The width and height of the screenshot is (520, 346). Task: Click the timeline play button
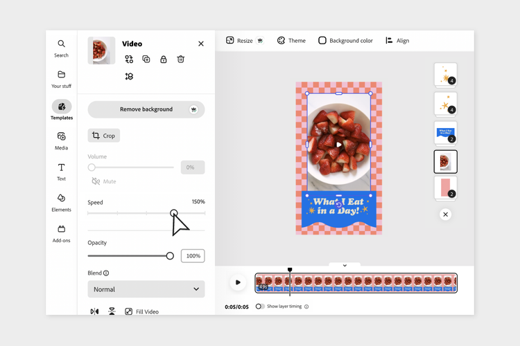[x=238, y=282]
